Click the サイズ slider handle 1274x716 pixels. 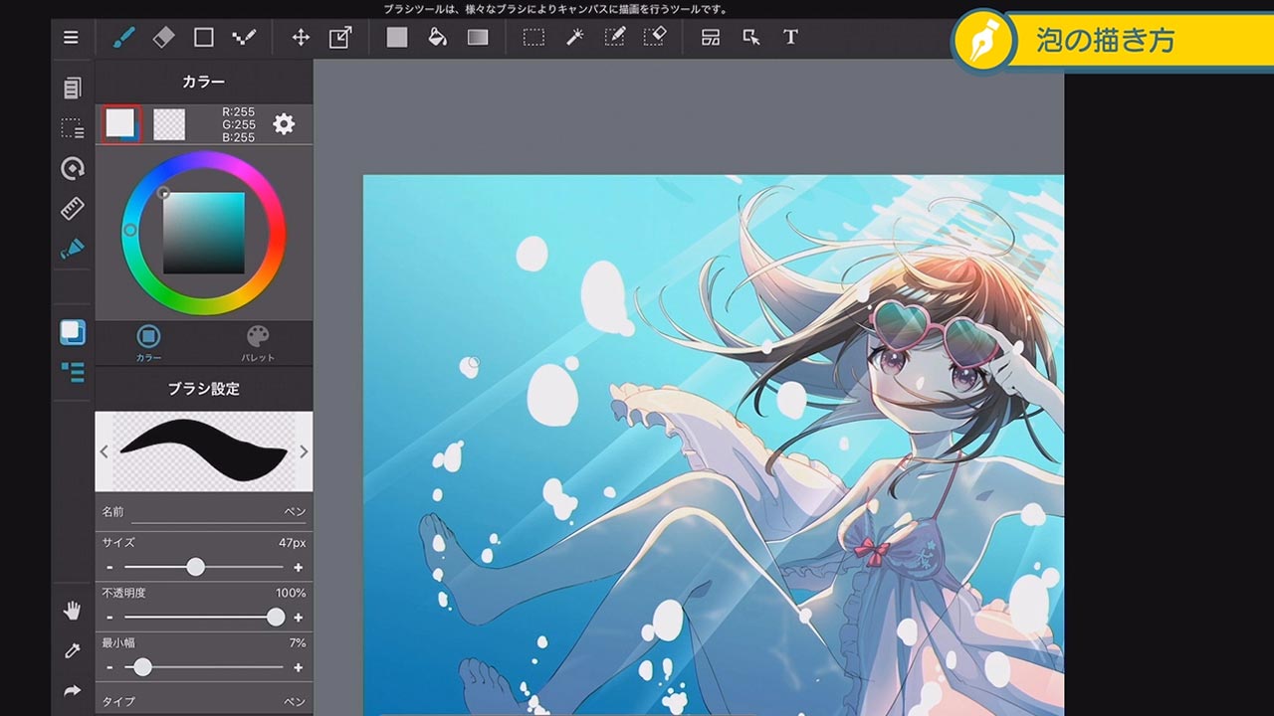[196, 567]
